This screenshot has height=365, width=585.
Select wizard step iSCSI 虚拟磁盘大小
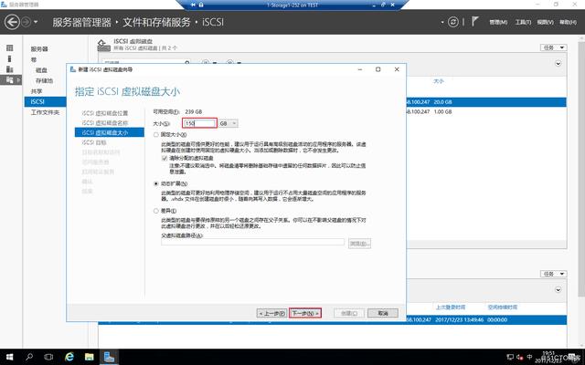tap(110, 132)
